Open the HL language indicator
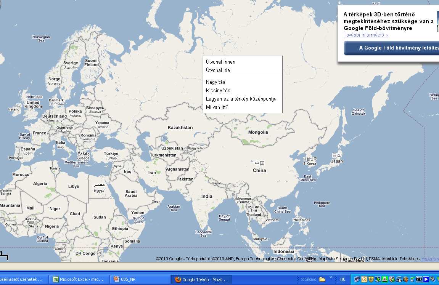Screen dimensions: 439x285 (343, 279)
